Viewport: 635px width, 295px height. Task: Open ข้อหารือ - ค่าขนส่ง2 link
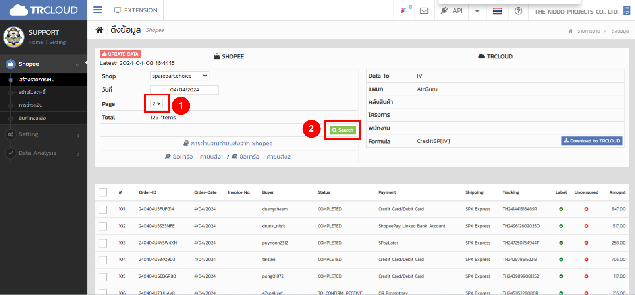tap(261, 157)
